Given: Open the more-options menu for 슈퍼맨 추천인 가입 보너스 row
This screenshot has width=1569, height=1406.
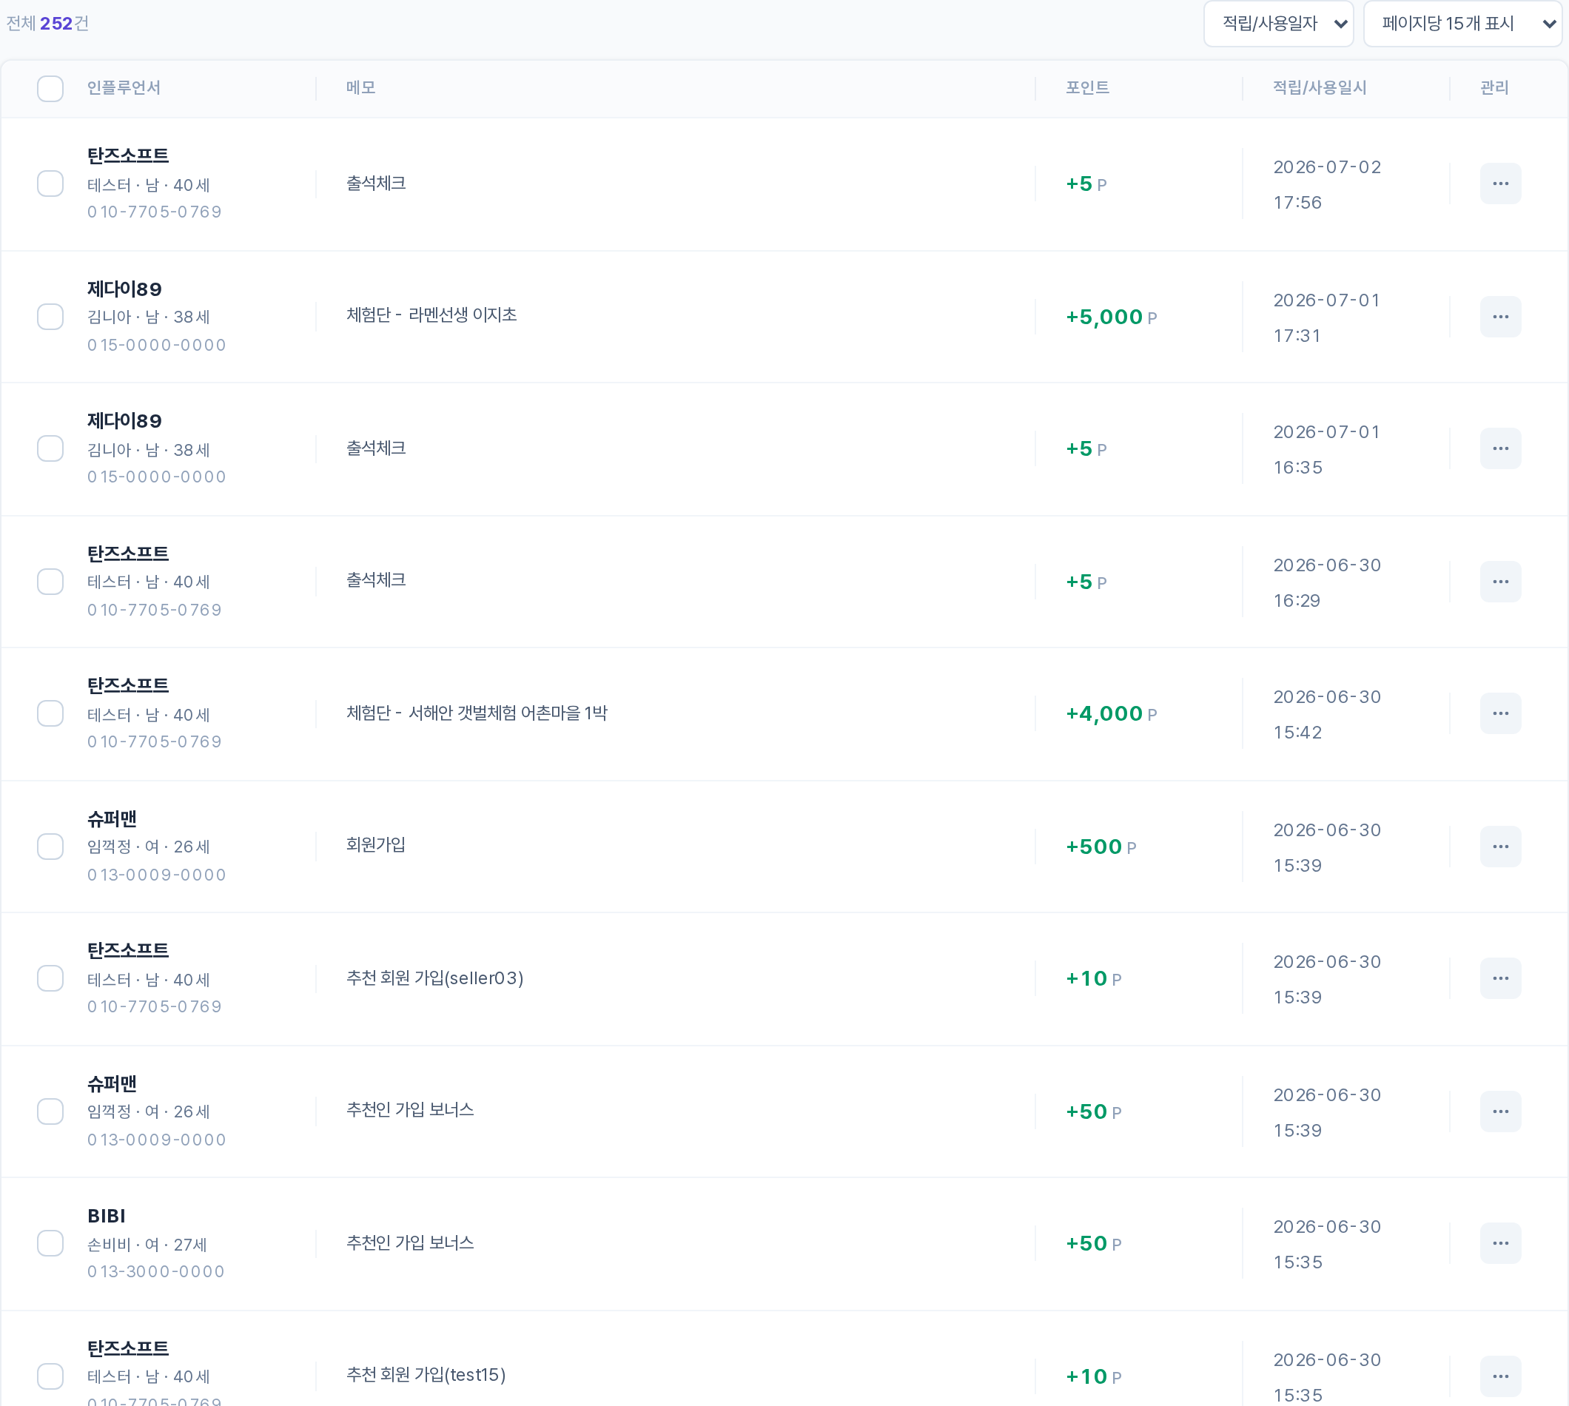Looking at the screenshot, I should point(1499,1111).
